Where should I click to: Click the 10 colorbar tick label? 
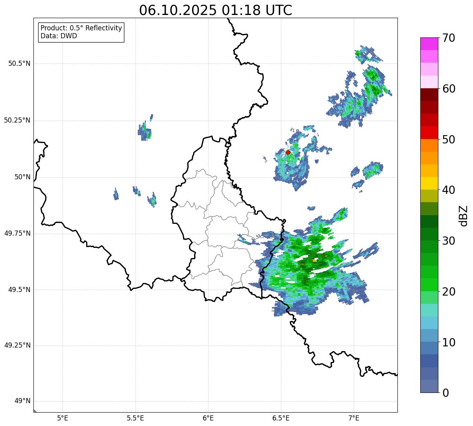[x=449, y=342]
